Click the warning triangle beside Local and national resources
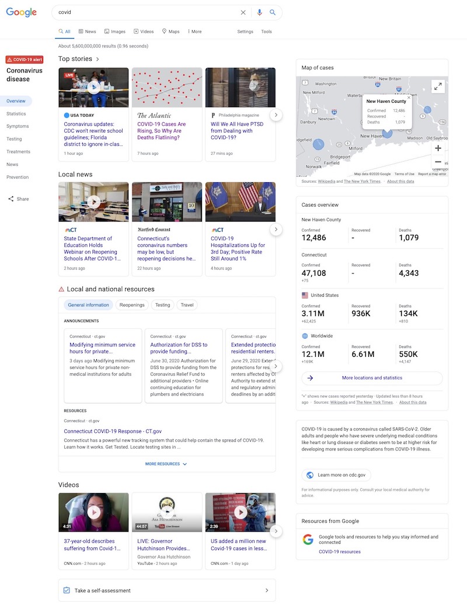 [61, 289]
